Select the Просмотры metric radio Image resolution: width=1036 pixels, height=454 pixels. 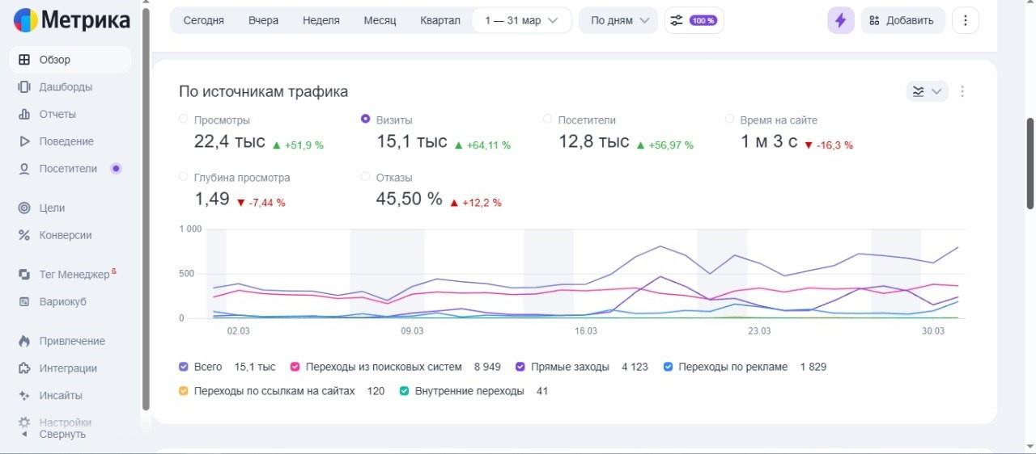click(x=183, y=120)
